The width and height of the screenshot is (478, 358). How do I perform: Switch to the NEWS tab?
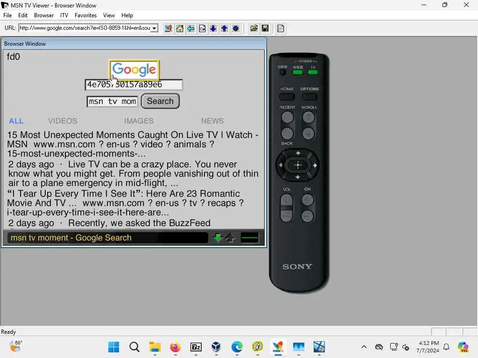point(212,121)
